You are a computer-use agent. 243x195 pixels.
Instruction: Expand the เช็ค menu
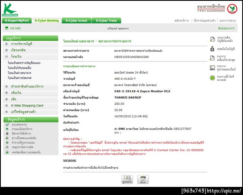click(6, 99)
